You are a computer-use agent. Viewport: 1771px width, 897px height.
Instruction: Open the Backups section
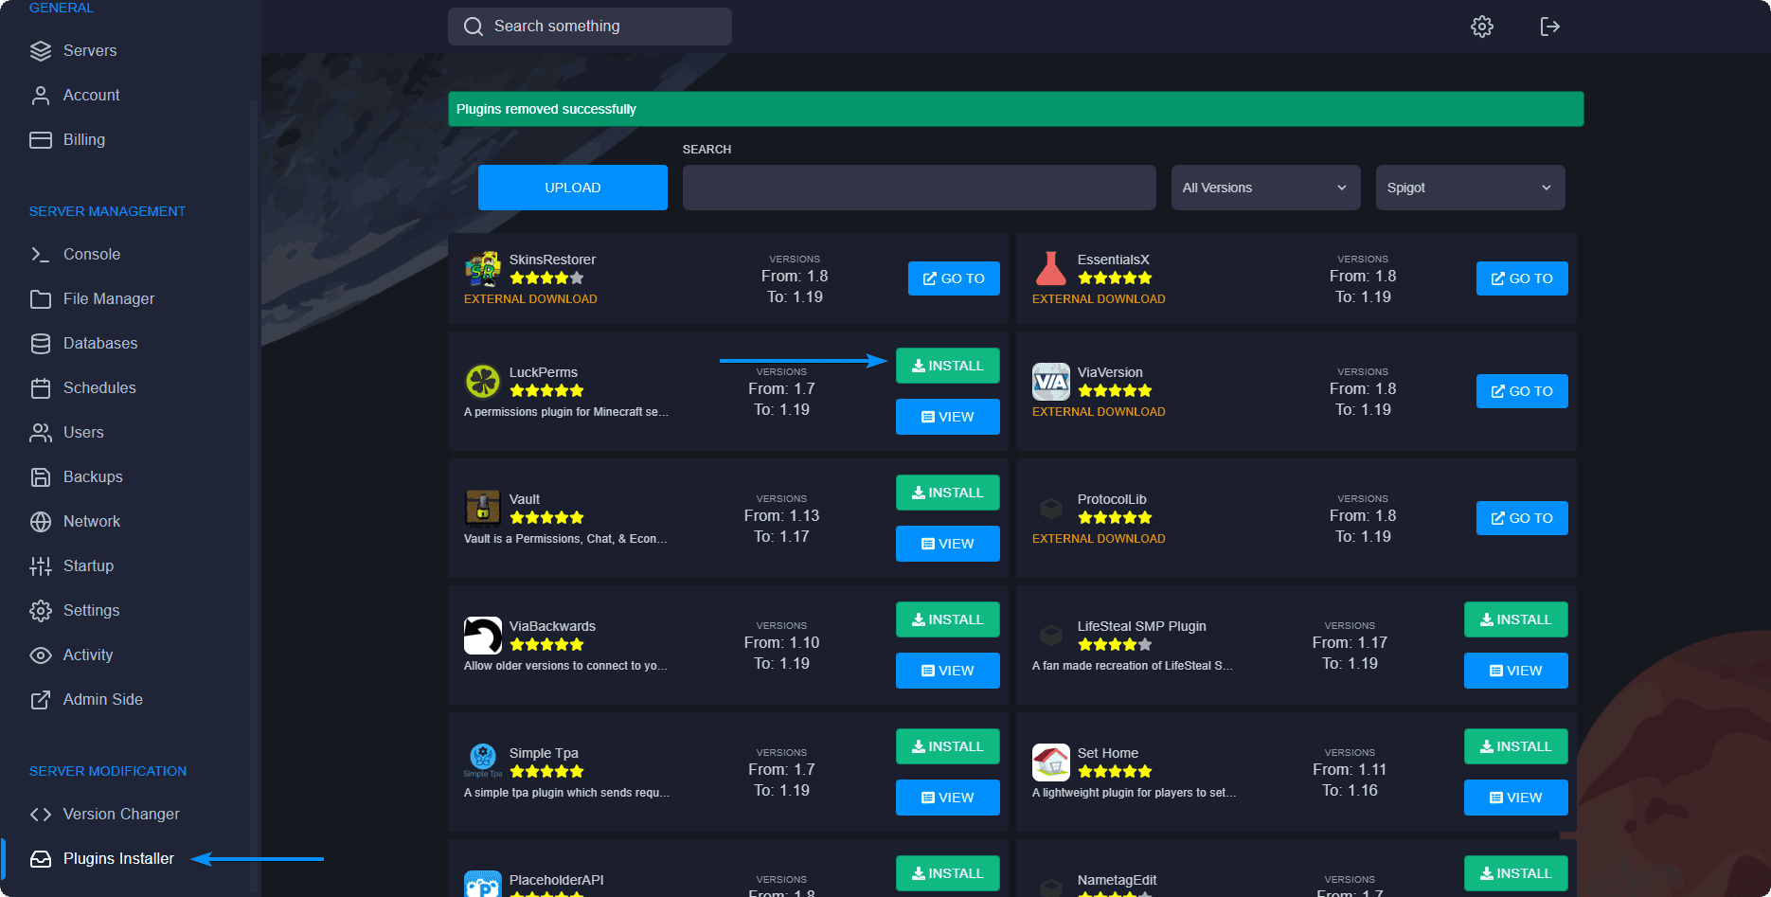coord(93,476)
